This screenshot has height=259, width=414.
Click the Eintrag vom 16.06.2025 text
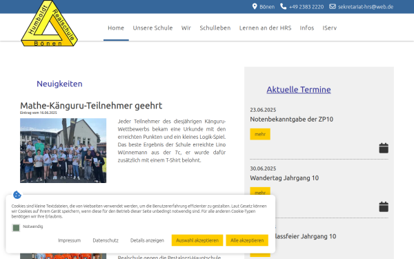(38, 113)
